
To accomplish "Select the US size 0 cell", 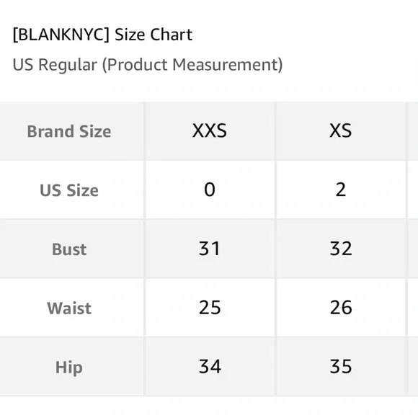I will coord(210,190).
